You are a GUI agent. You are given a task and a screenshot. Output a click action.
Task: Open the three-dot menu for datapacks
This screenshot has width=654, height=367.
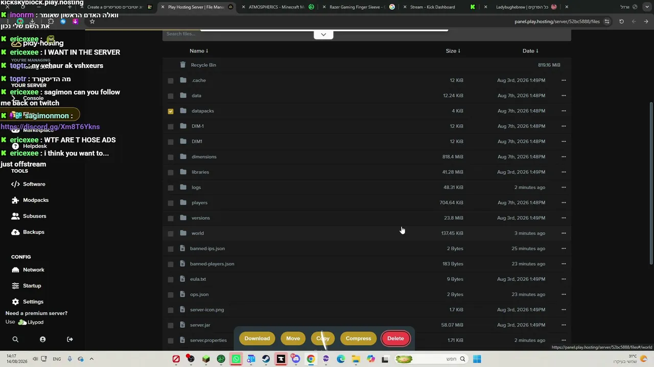pyautogui.click(x=564, y=111)
